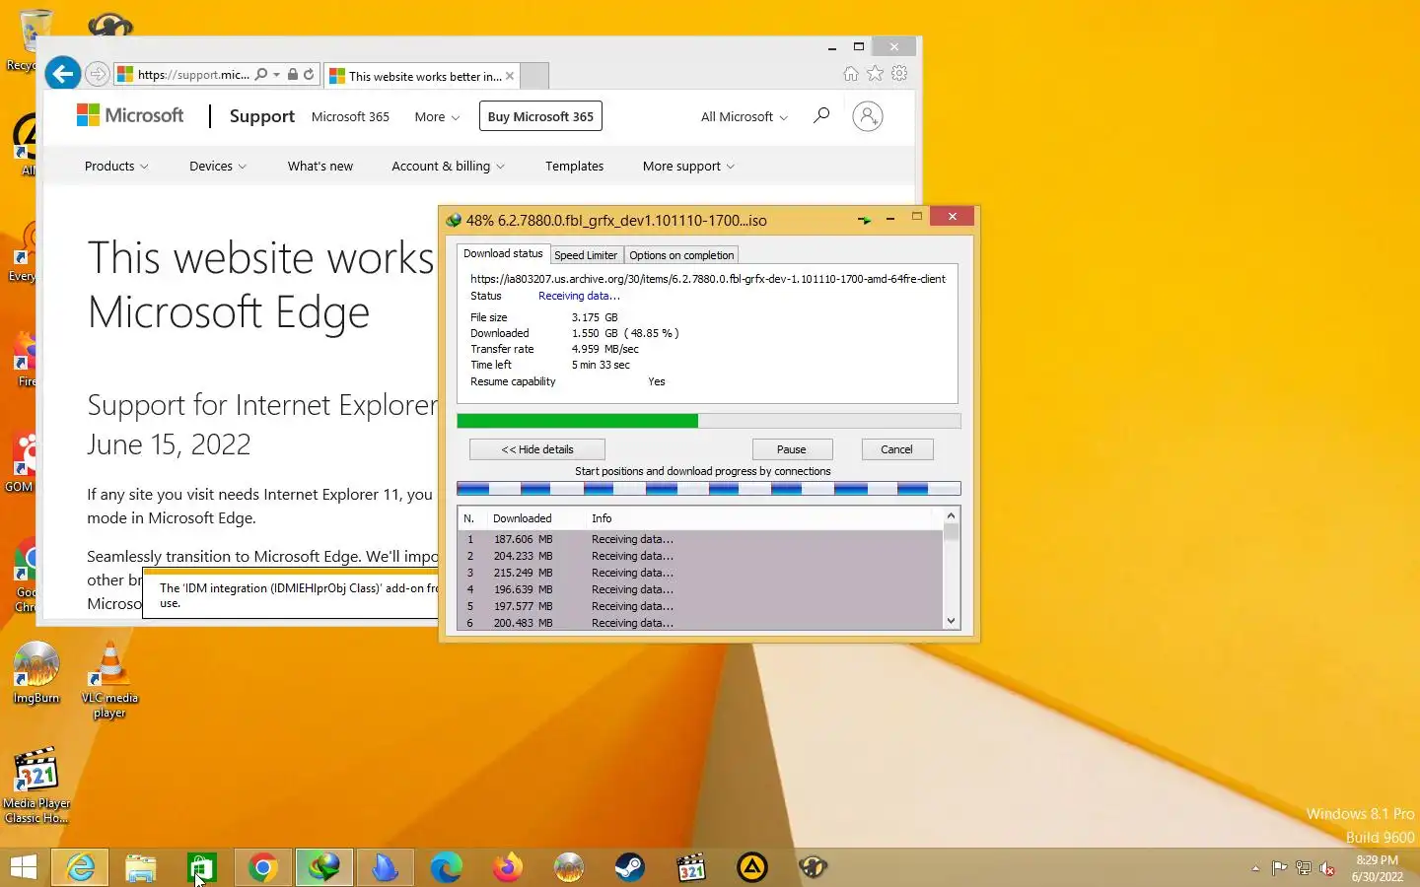The height and width of the screenshot is (887, 1420).
Task: Select connection row with 187.606 MB downloaded
Action: pos(700,539)
